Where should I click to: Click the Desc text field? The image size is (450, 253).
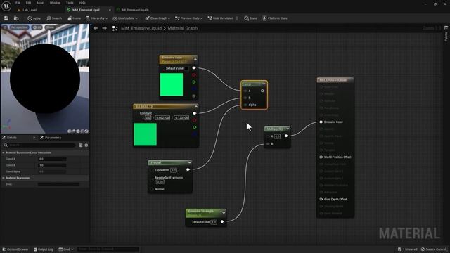coord(58,184)
